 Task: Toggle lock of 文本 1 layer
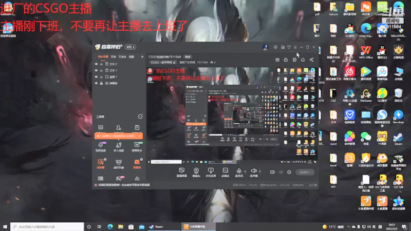101,70
